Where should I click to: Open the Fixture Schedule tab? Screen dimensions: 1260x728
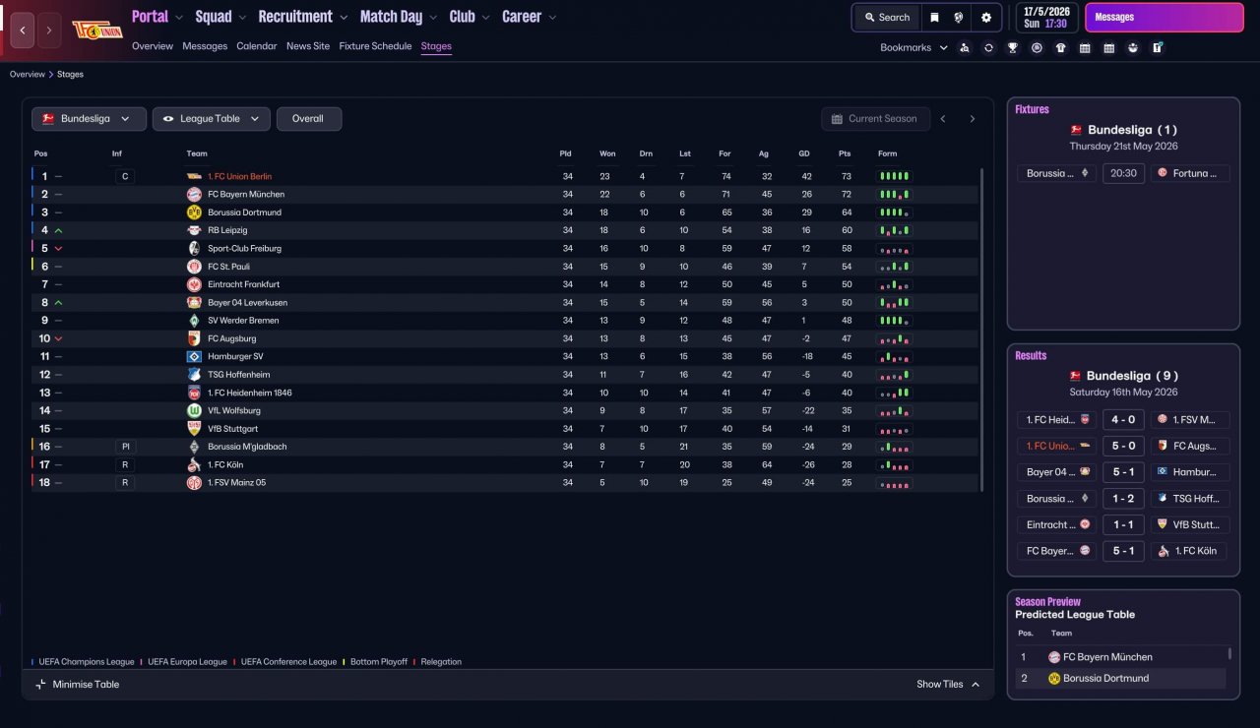(375, 46)
